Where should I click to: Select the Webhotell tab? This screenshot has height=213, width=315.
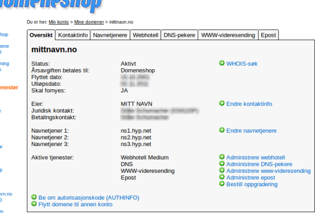coord(145,35)
